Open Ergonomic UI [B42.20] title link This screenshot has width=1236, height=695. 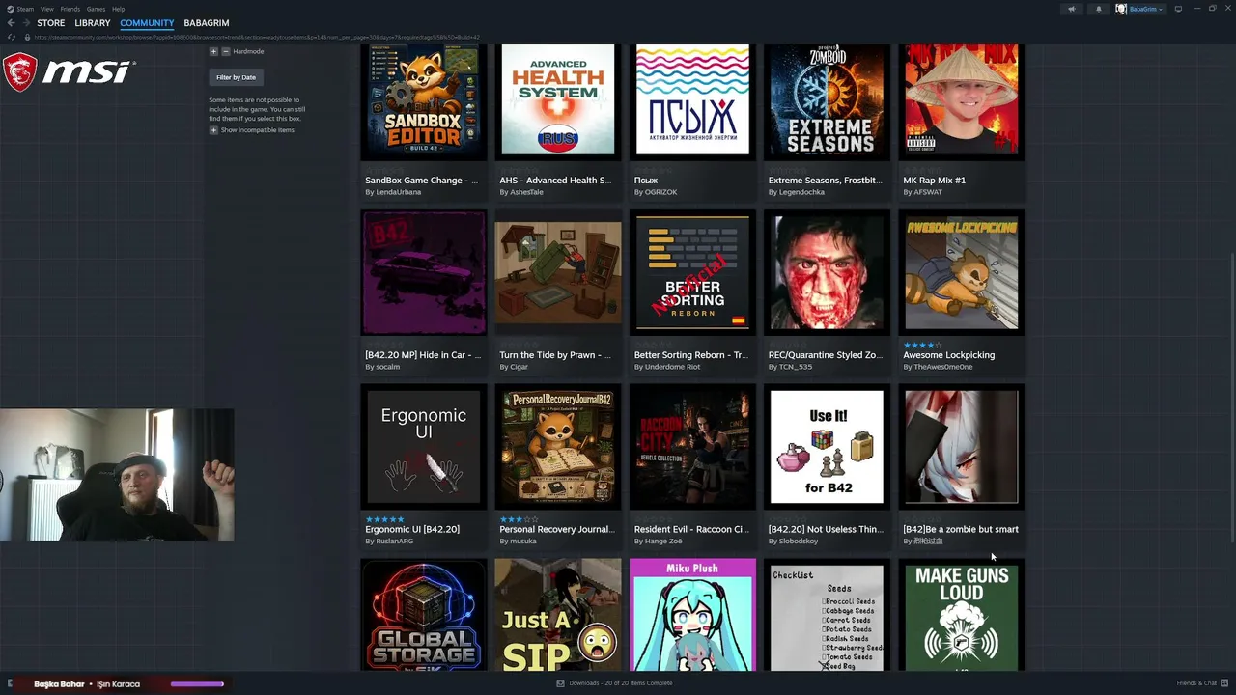[x=412, y=529]
